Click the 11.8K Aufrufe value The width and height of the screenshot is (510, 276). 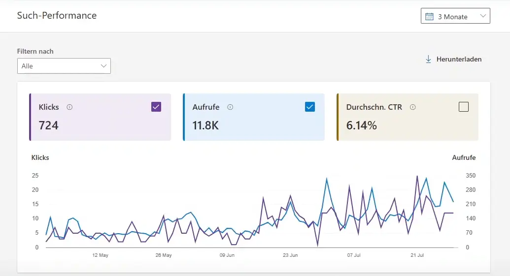[205, 125]
